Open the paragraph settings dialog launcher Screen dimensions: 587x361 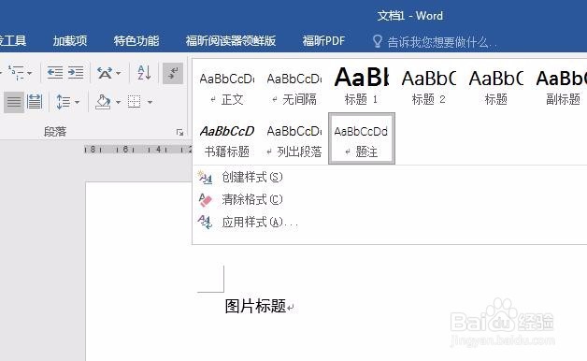point(179,132)
